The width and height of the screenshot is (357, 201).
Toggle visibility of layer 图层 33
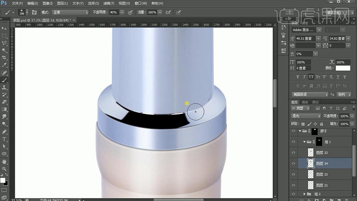click(293, 174)
